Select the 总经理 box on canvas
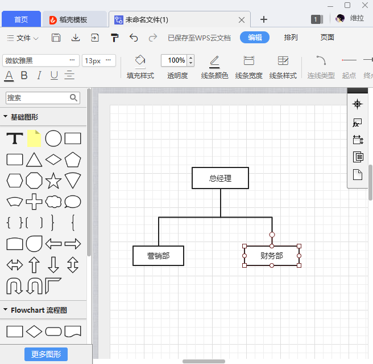 pyautogui.click(x=220, y=178)
